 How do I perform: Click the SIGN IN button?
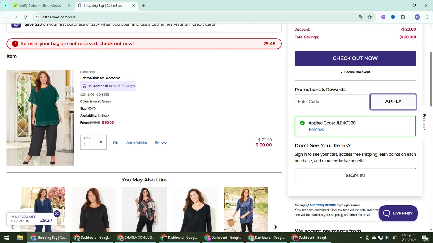pos(355,176)
